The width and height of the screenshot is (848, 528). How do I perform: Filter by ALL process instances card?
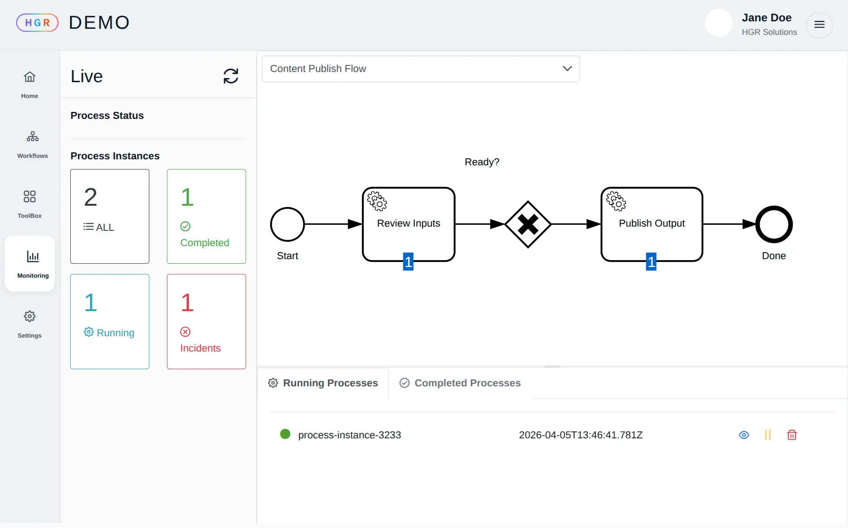pos(110,216)
